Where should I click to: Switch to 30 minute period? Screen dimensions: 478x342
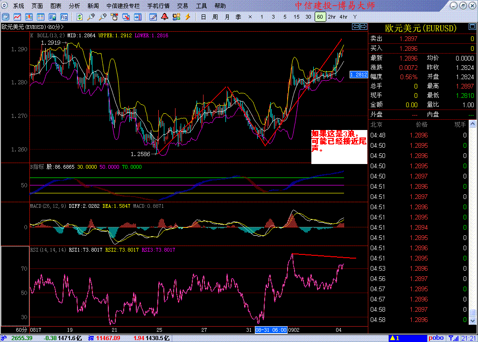pos(308,17)
